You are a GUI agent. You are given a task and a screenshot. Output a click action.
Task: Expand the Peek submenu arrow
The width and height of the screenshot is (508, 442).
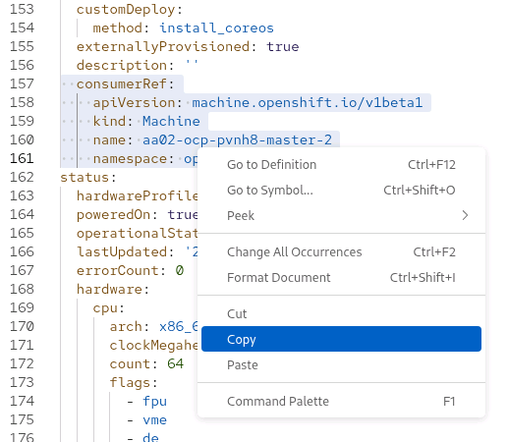click(x=465, y=215)
